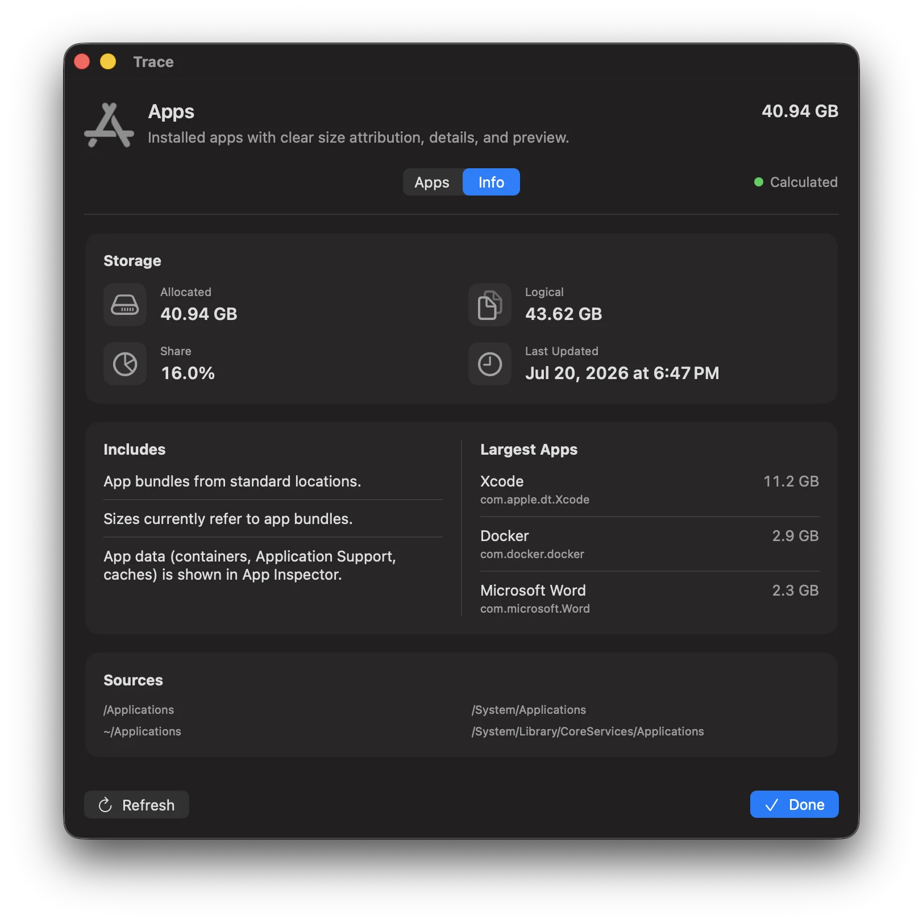Refresh the apps storage calculation
Image resolution: width=923 pixels, height=923 pixels.
136,804
